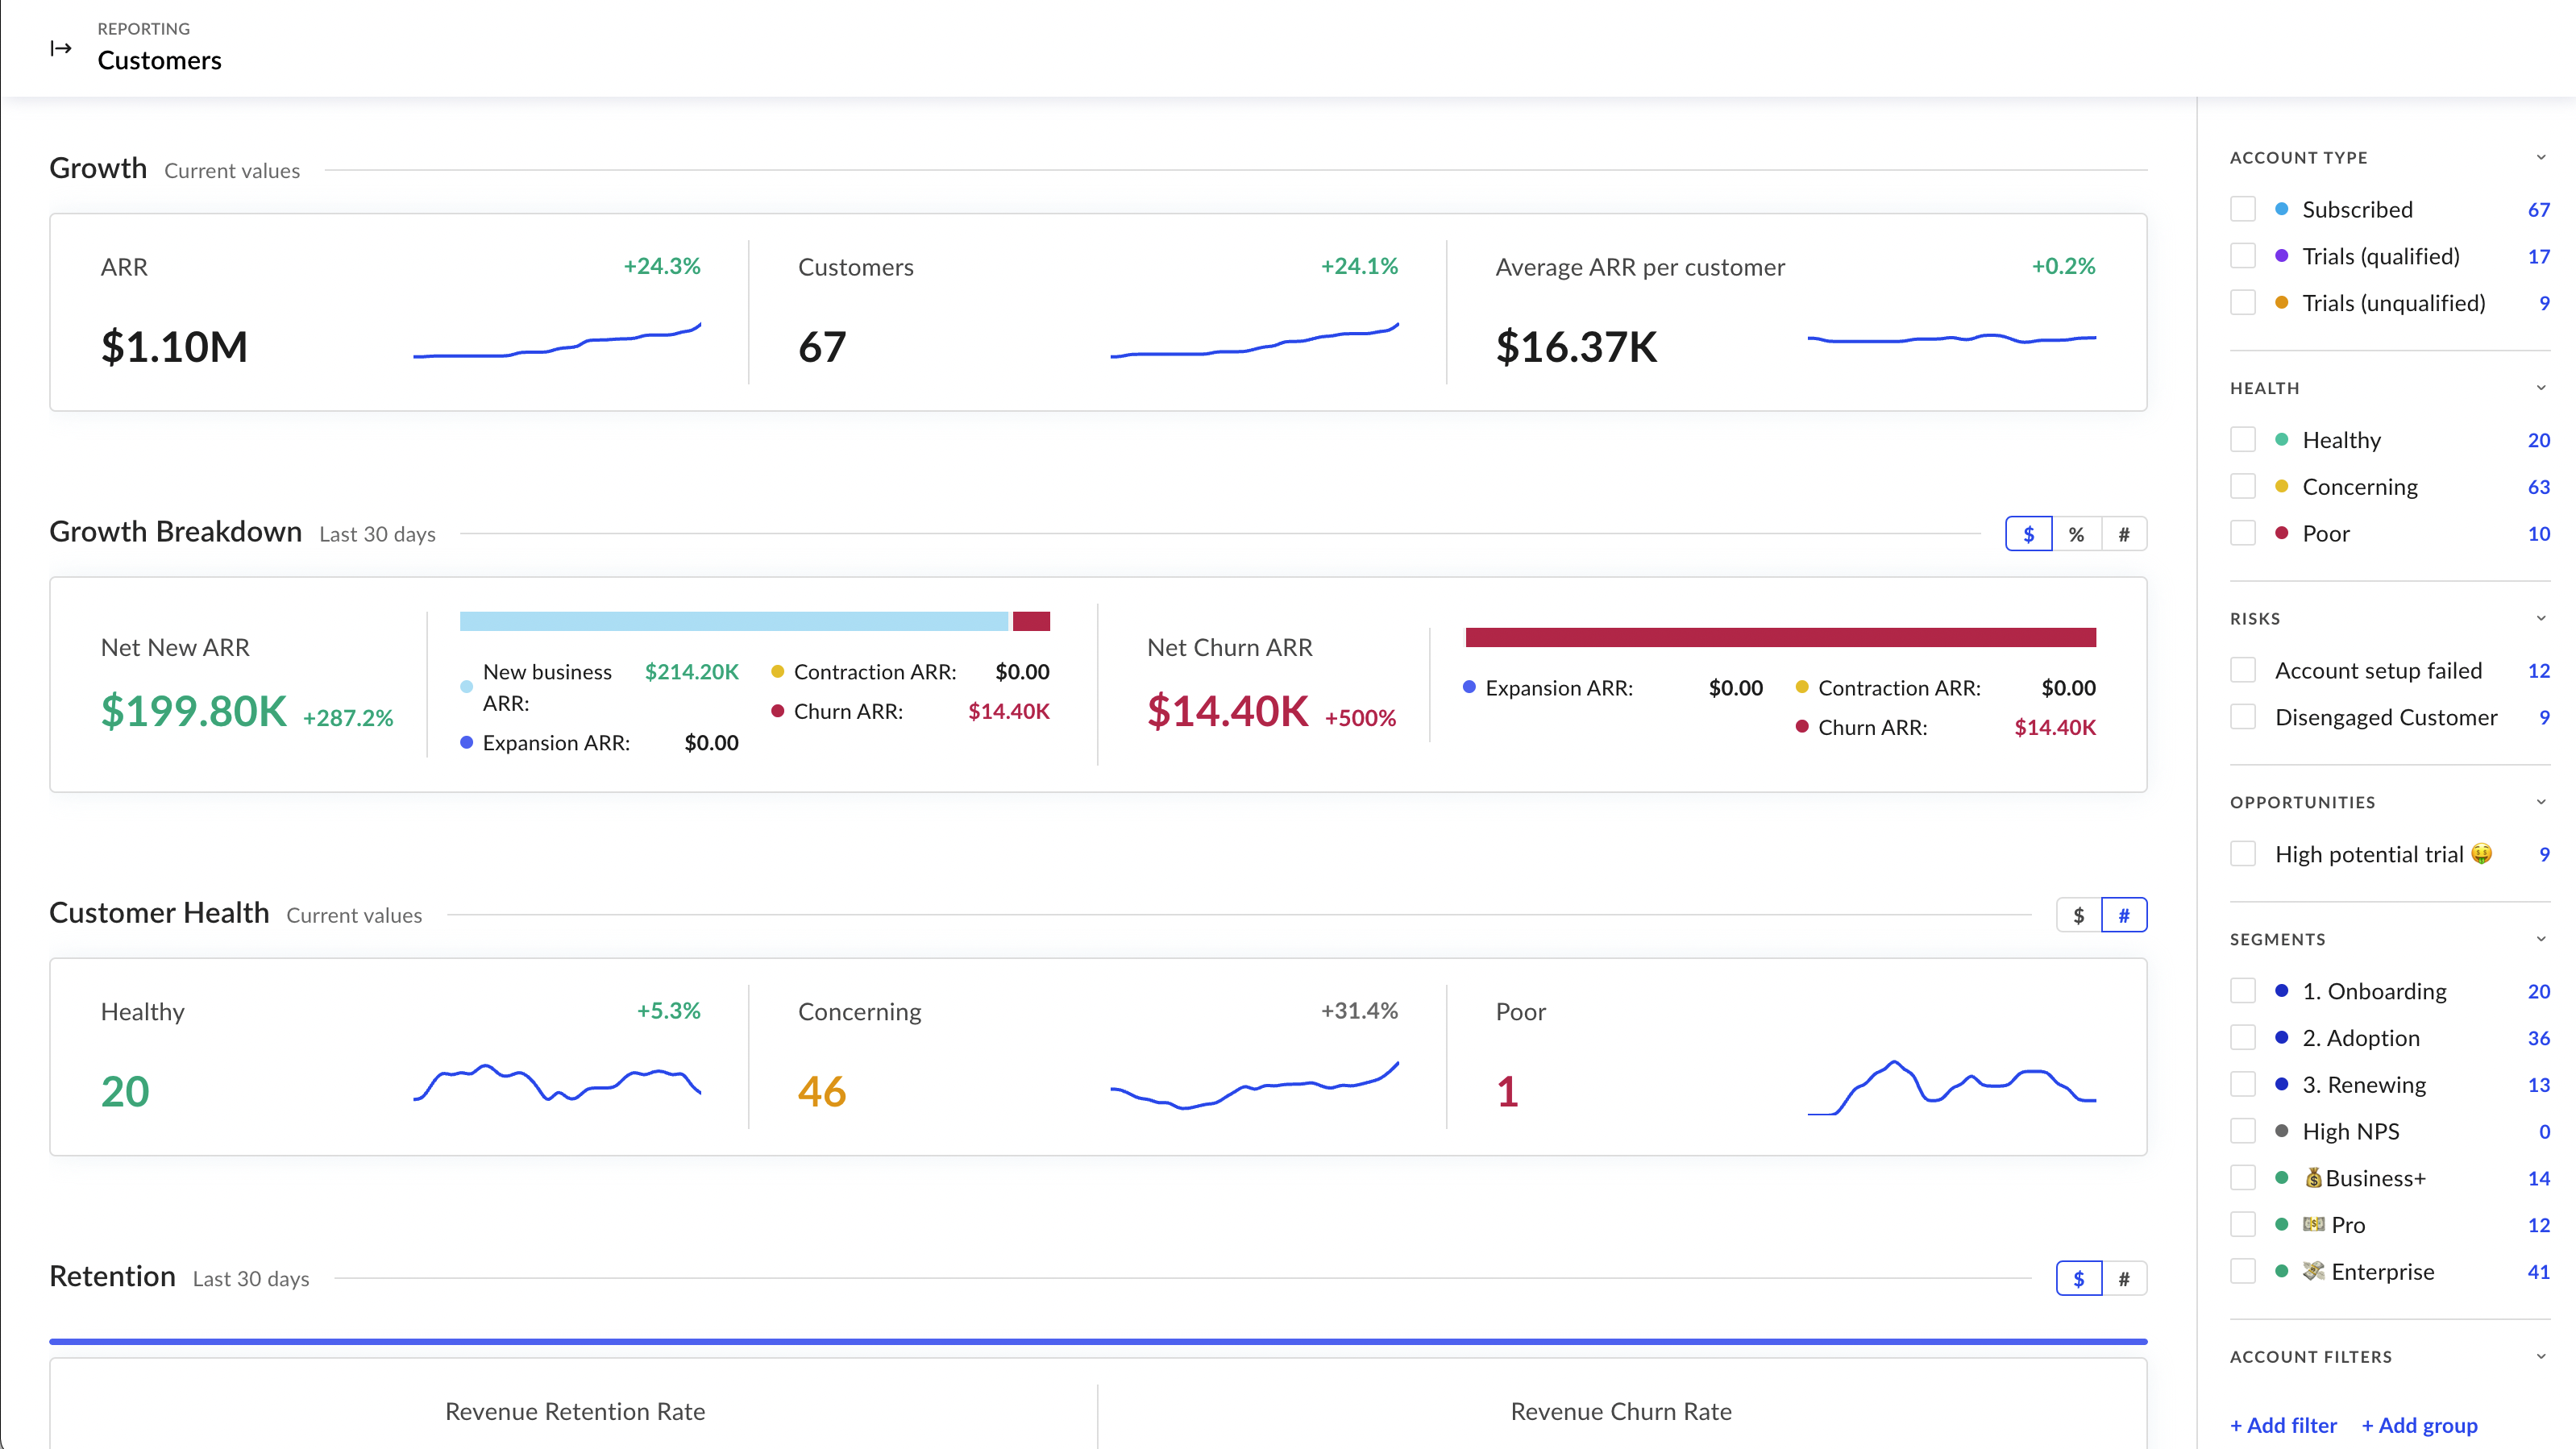Switch Growth Breakdown to percentage view
The width and height of the screenshot is (2576, 1449).
2077,533
